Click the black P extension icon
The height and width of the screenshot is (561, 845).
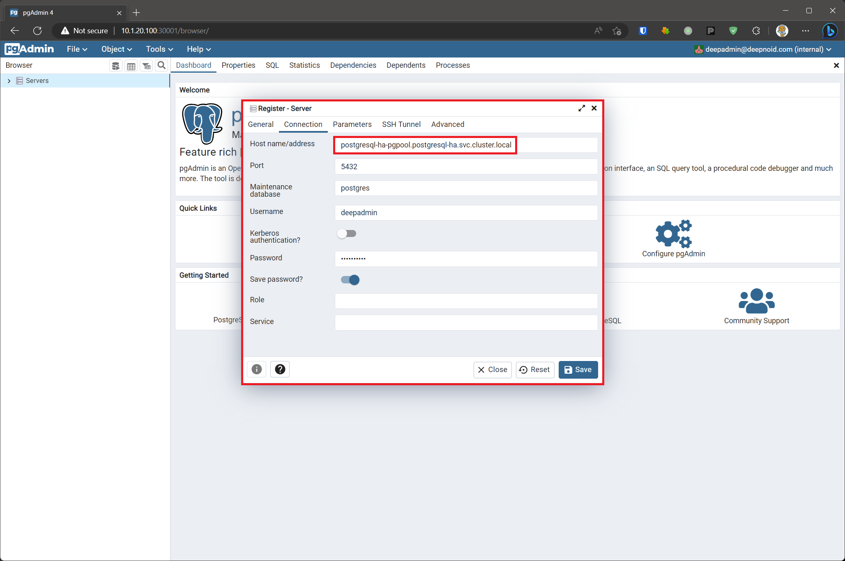click(711, 31)
